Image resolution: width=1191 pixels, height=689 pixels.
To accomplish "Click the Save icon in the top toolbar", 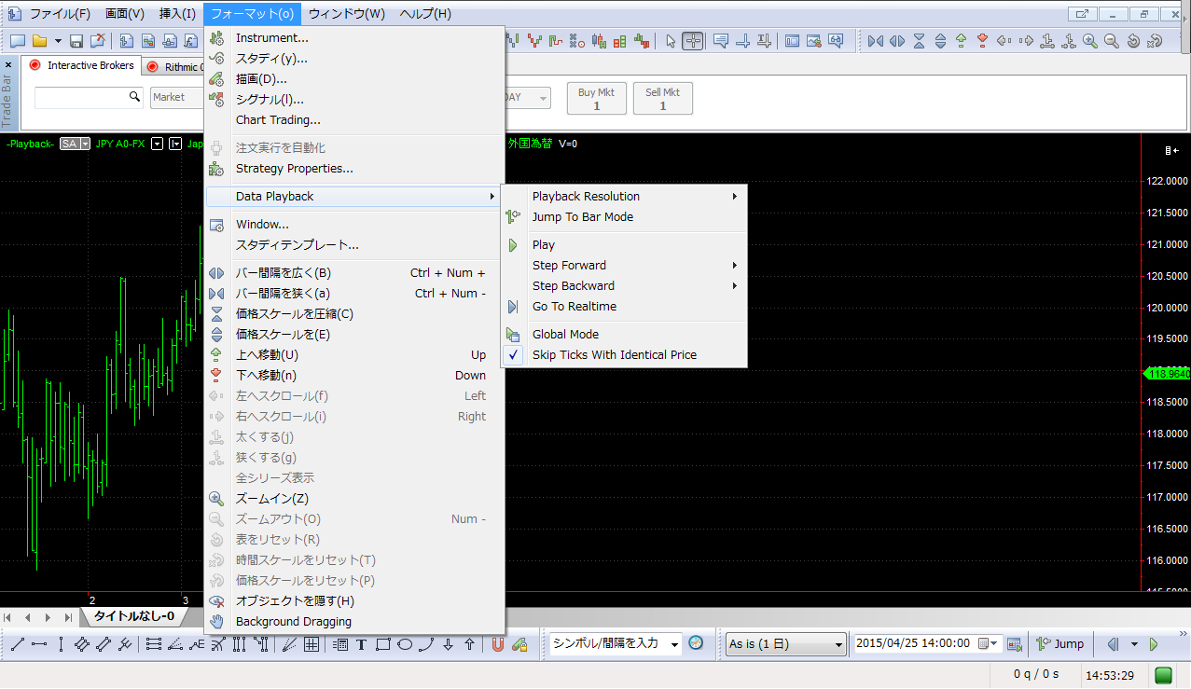I will [x=76, y=41].
